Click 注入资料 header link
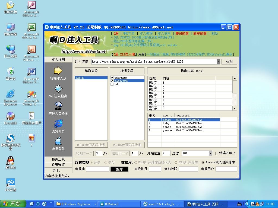Screen dimensions: 278x208 pyautogui.click(x=164, y=33)
